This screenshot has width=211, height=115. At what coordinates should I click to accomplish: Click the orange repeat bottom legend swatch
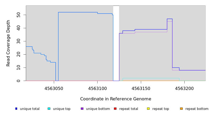pos(181,109)
